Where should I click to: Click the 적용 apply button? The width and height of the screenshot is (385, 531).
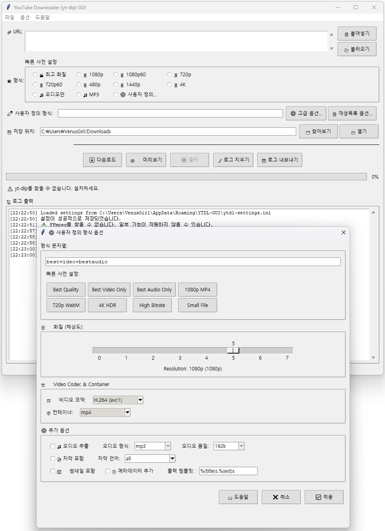pyautogui.click(x=324, y=497)
